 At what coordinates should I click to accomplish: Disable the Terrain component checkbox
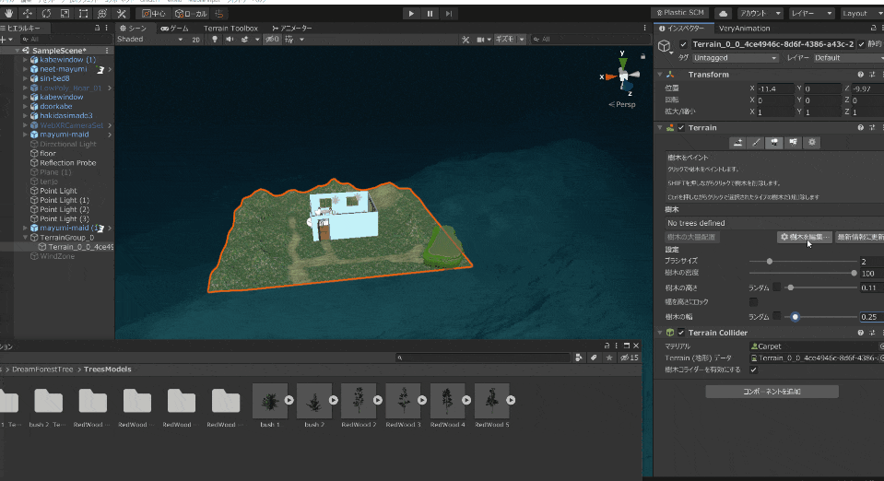(681, 128)
